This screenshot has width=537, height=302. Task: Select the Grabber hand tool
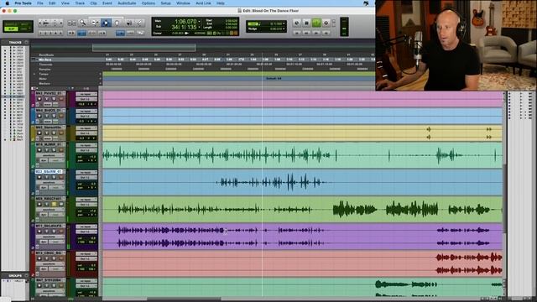click(117, 23)
